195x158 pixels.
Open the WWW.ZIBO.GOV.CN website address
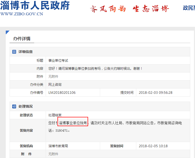point(22,14)
